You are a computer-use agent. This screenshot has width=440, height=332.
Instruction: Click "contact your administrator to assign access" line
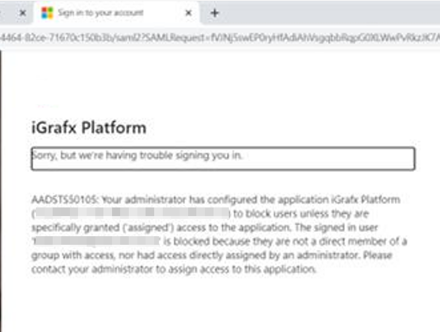coord(172,269)
